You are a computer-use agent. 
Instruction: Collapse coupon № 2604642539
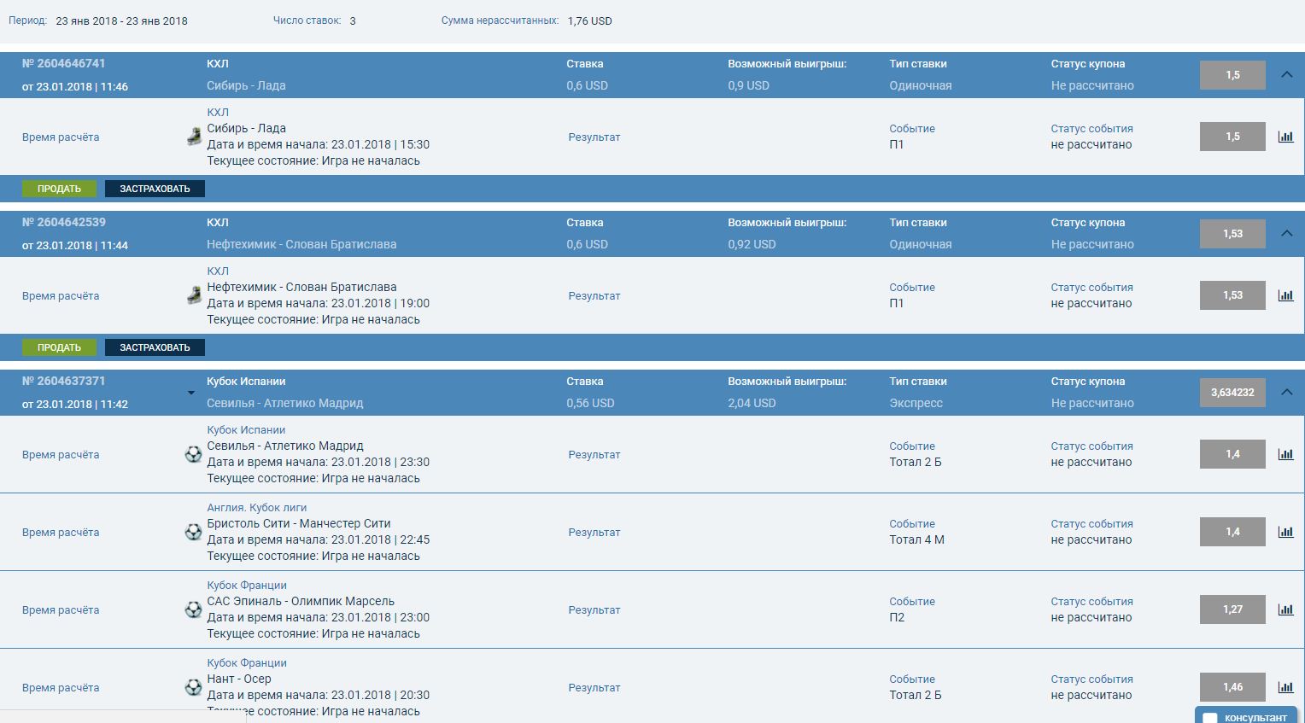tap(1286, 233)
